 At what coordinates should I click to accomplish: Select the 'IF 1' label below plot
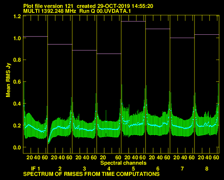(x=35, y=169)
